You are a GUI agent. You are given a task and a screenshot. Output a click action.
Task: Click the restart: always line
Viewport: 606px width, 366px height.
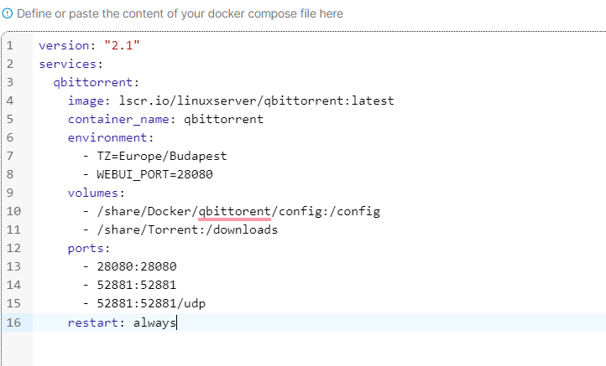point(122,322)
